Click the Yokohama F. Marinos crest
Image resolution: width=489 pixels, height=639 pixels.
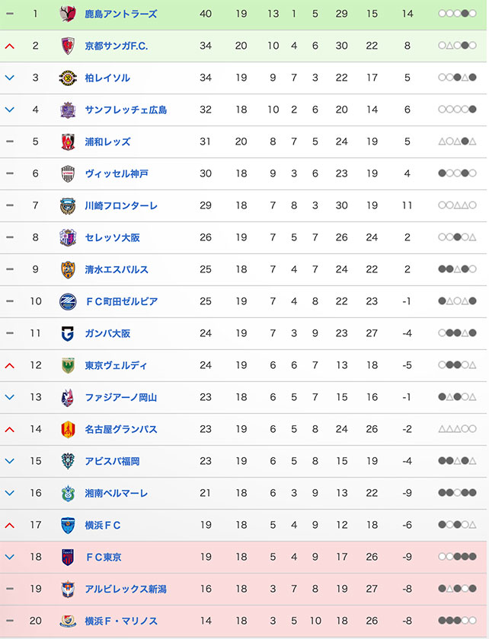click(68, 621)
